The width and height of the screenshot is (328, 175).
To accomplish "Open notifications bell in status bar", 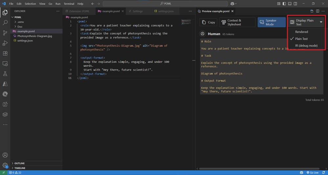I will pos(323,172).
